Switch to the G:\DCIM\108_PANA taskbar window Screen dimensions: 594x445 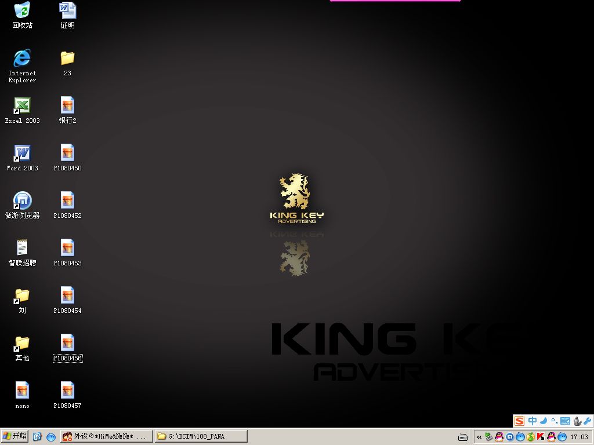201,436
